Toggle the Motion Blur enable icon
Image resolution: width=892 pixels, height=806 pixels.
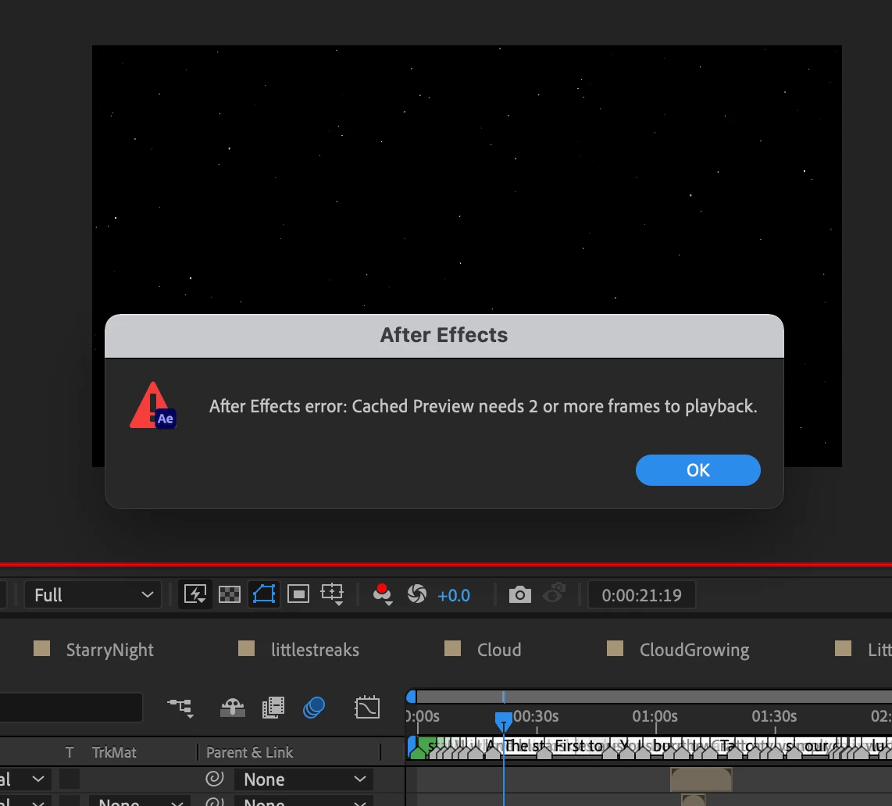314,708
